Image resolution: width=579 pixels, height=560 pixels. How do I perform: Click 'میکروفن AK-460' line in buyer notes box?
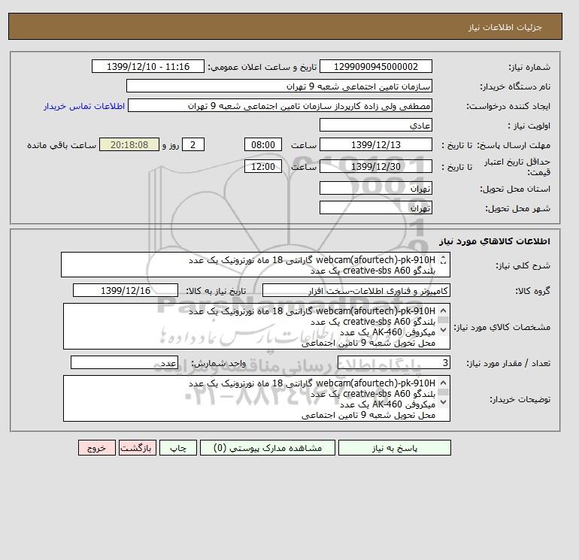387,404
